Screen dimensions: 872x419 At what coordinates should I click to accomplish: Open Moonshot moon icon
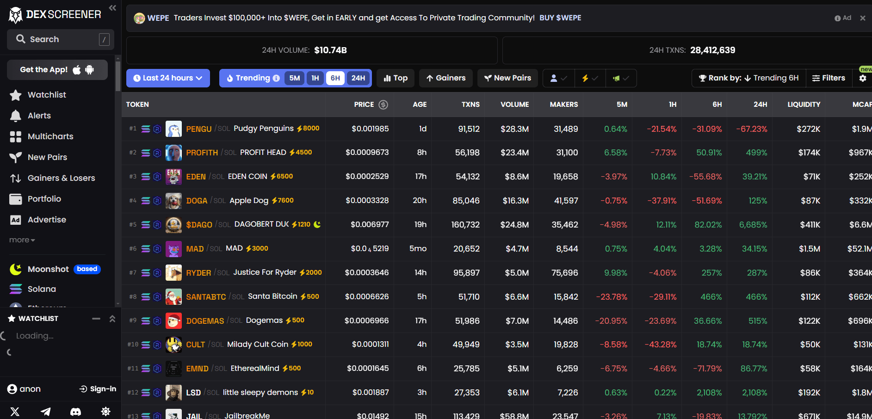click(x=16, y=269)
